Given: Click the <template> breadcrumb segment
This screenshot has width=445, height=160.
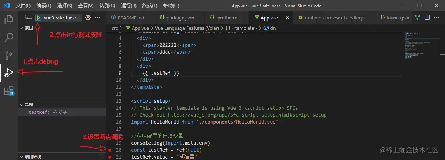Looking at the screenshot, I should tap(241, 28).
